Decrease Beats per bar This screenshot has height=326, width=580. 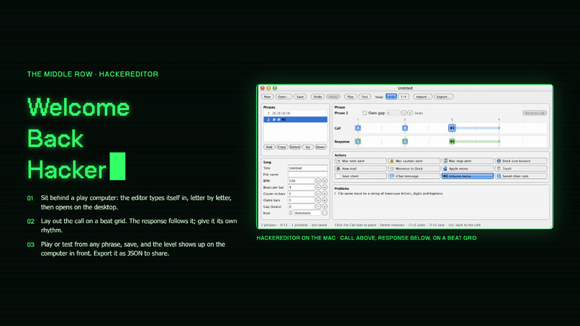(x=318, y=187)
